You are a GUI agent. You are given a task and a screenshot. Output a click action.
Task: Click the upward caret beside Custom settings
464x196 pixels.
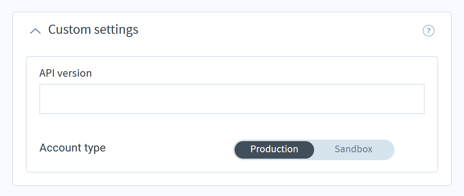tap(35, 31)
